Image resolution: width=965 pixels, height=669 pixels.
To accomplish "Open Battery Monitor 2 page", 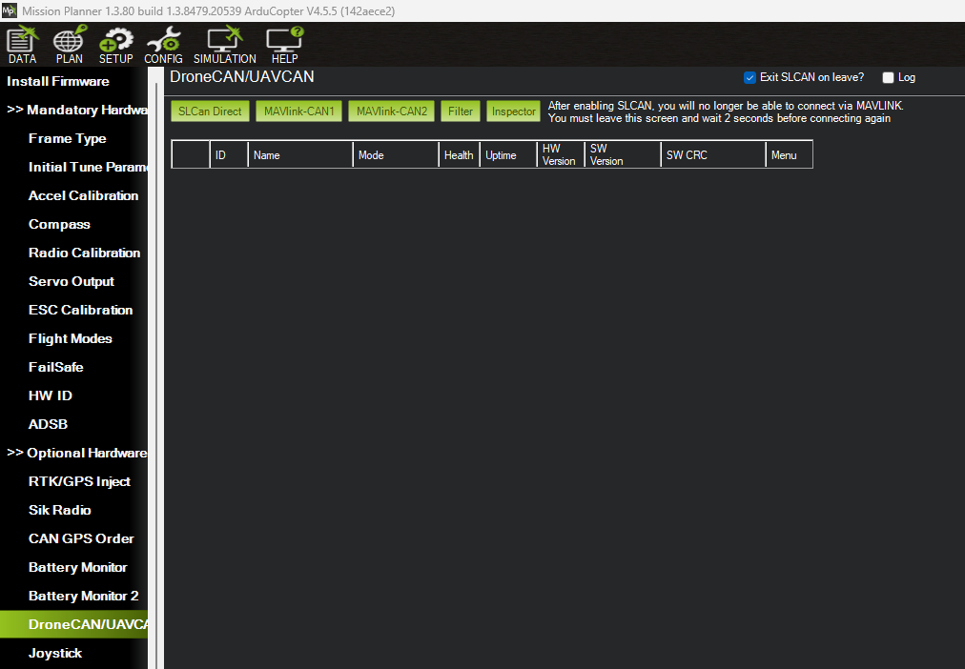I will 83,596.
